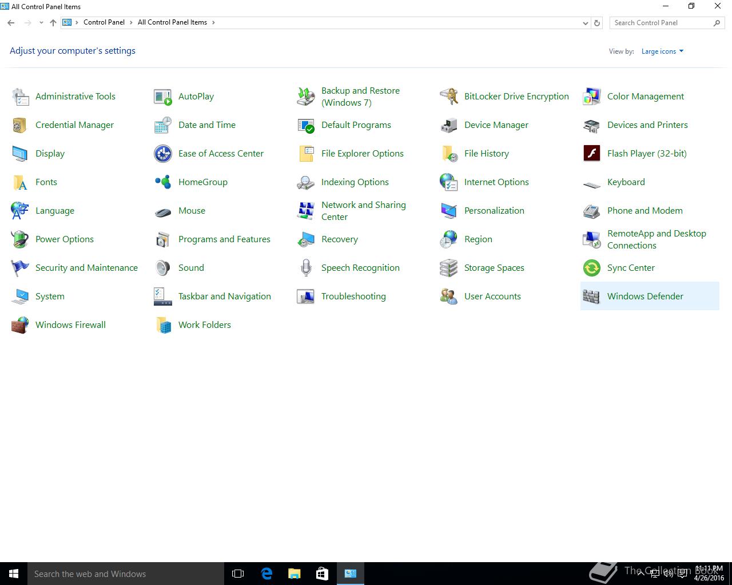The image size is (732, 585).
Task: Expand the recent locations dropdown arrow
Action: 41,23
